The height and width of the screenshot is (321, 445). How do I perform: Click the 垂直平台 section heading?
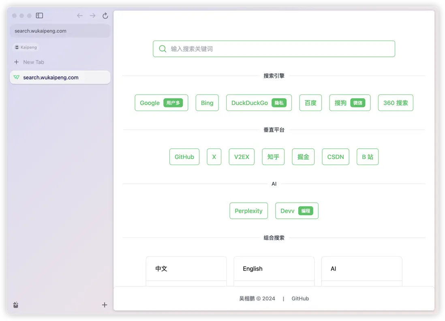[274, 130]
